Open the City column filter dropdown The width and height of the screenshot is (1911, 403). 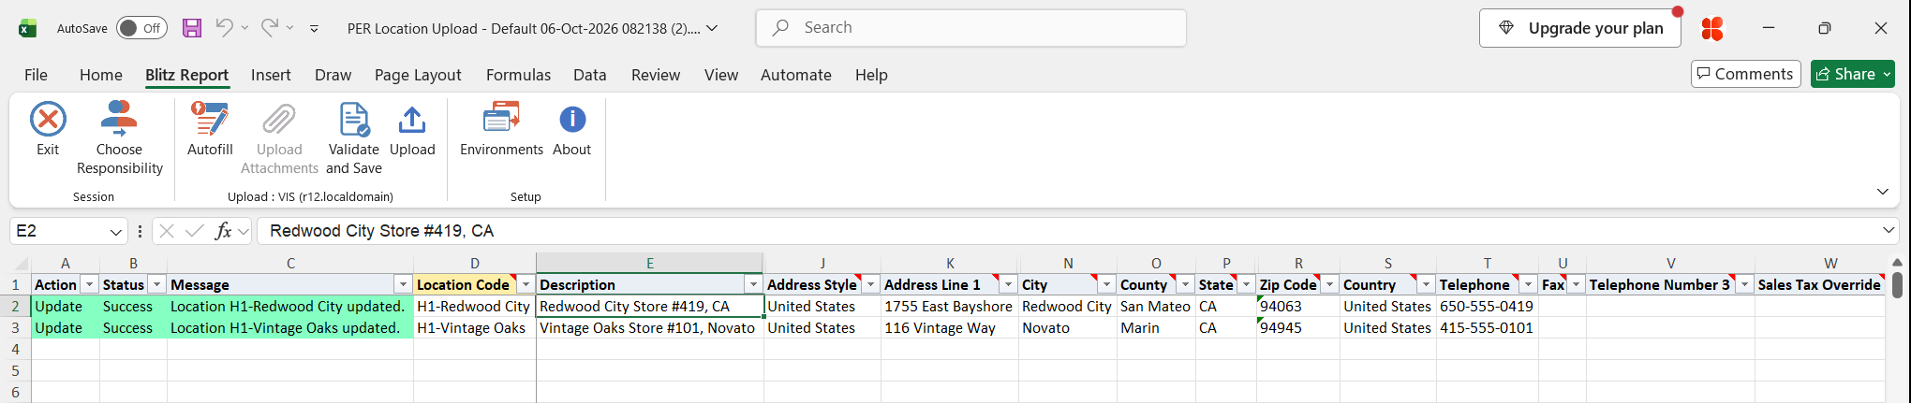1106,284
